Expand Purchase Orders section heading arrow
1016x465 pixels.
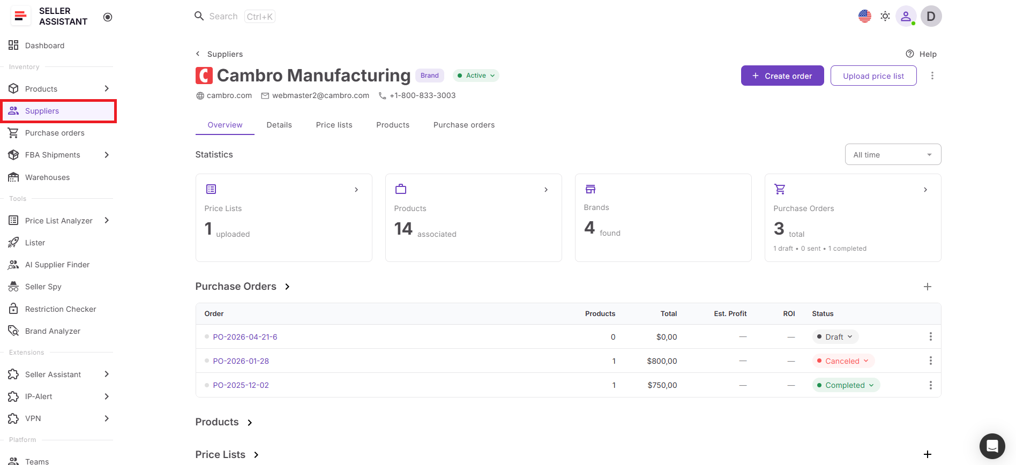point(288,287)
